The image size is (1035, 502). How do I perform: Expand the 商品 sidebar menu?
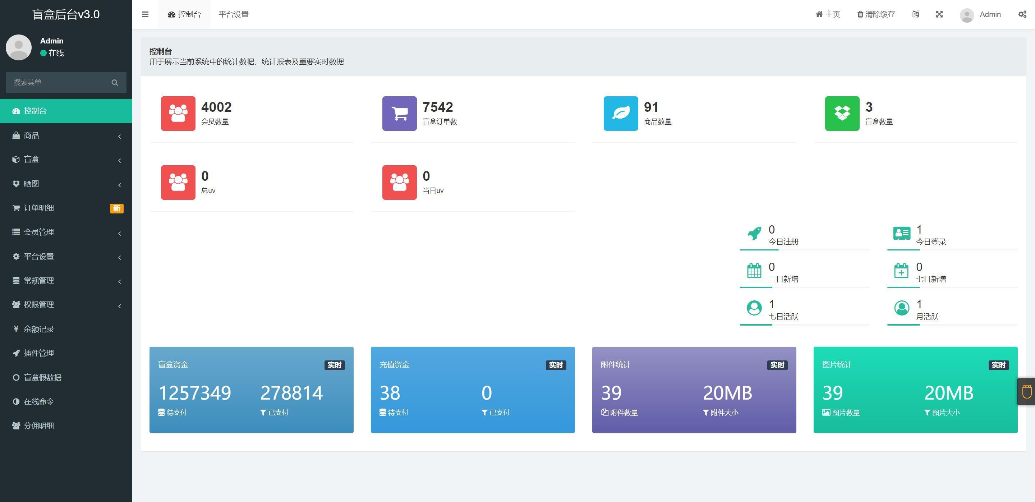(66, 136)
